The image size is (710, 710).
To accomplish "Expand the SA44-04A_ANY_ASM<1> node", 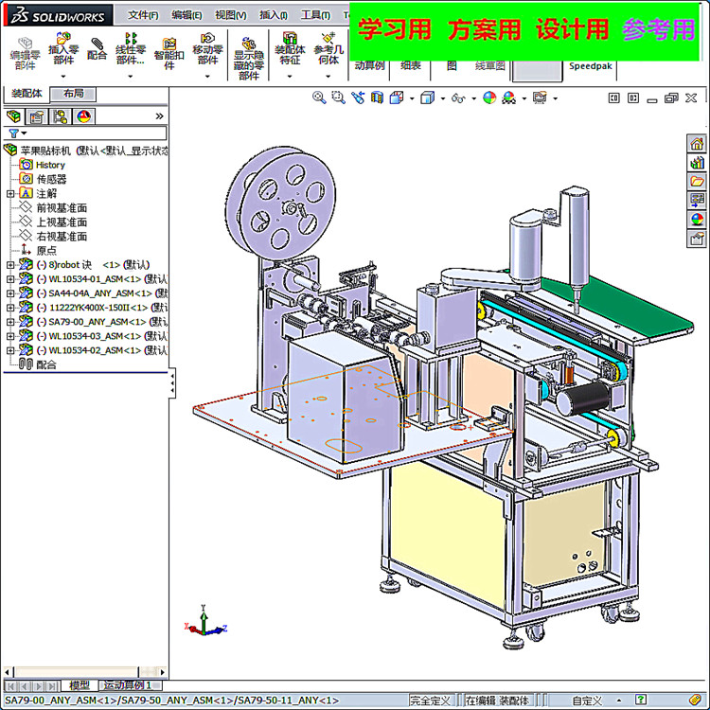I will click(10, 293).
